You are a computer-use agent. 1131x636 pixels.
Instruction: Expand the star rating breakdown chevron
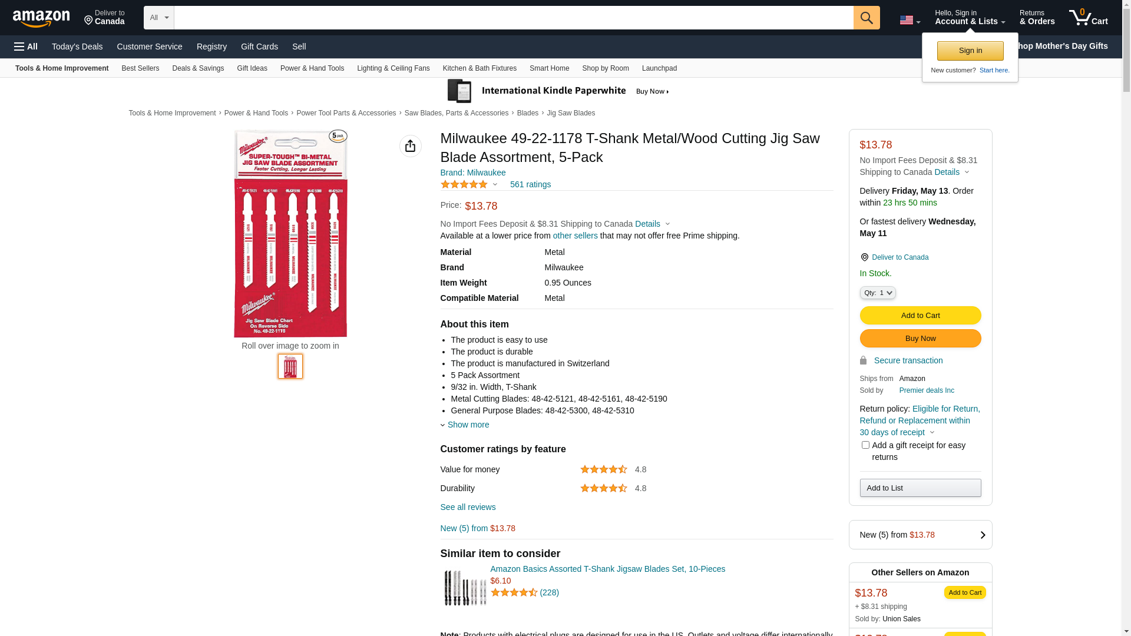click(495, 185)
